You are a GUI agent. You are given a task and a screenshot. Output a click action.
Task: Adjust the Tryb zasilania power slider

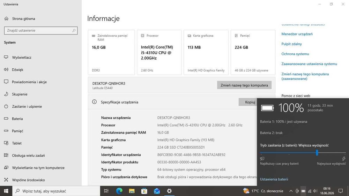click(x=317, y=153)
